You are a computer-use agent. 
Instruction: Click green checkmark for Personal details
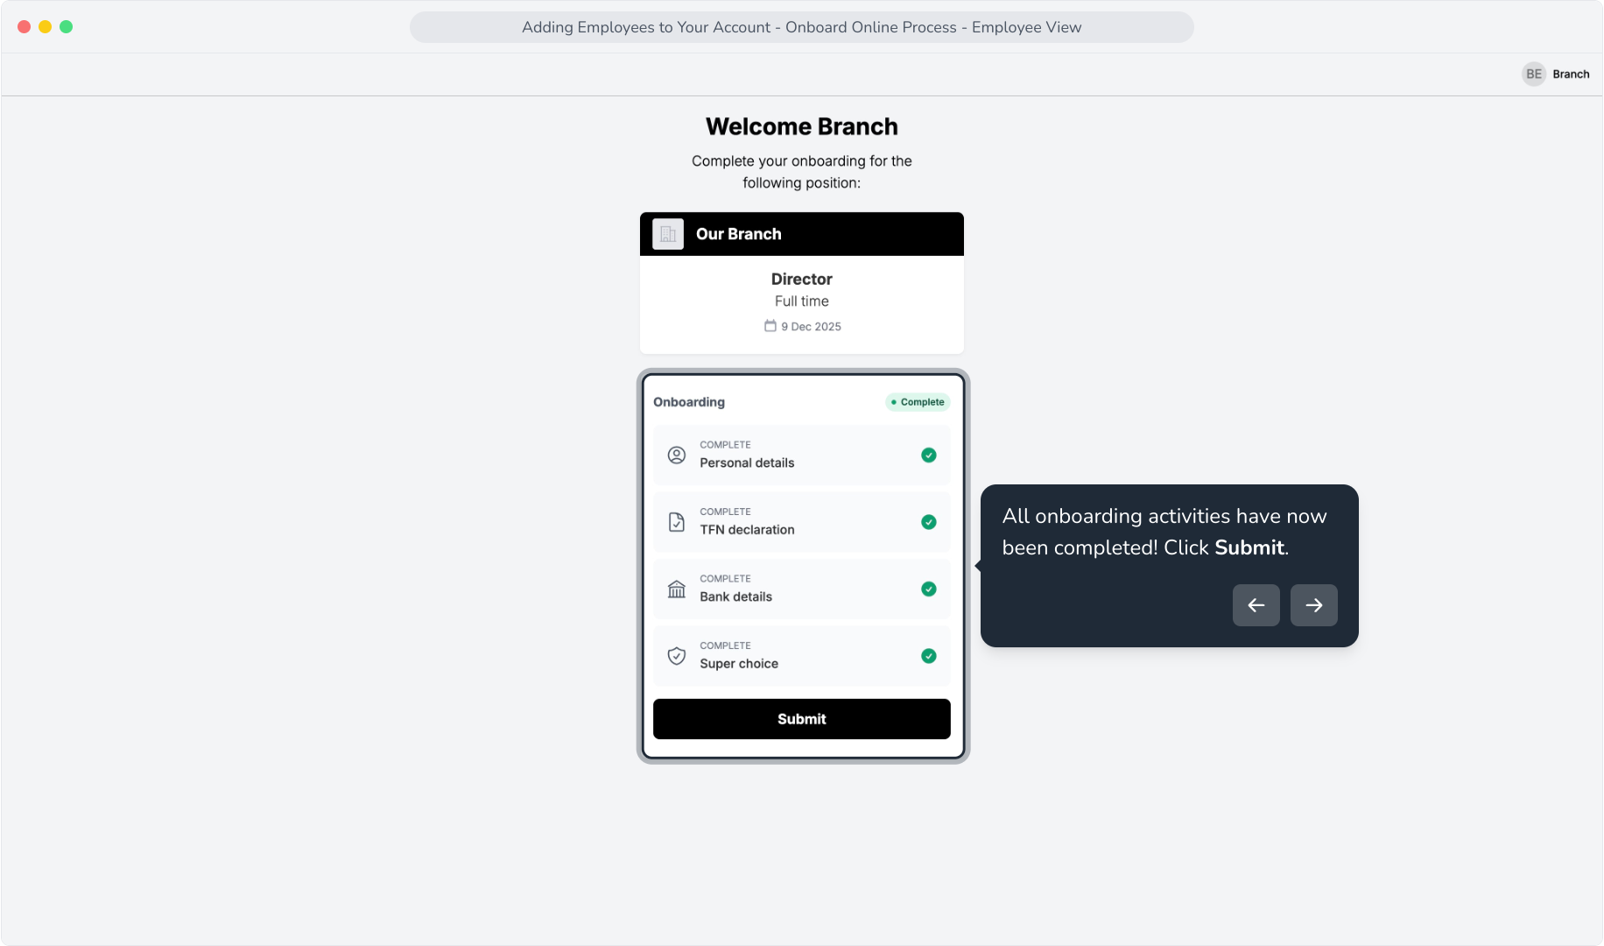point(929,455)
